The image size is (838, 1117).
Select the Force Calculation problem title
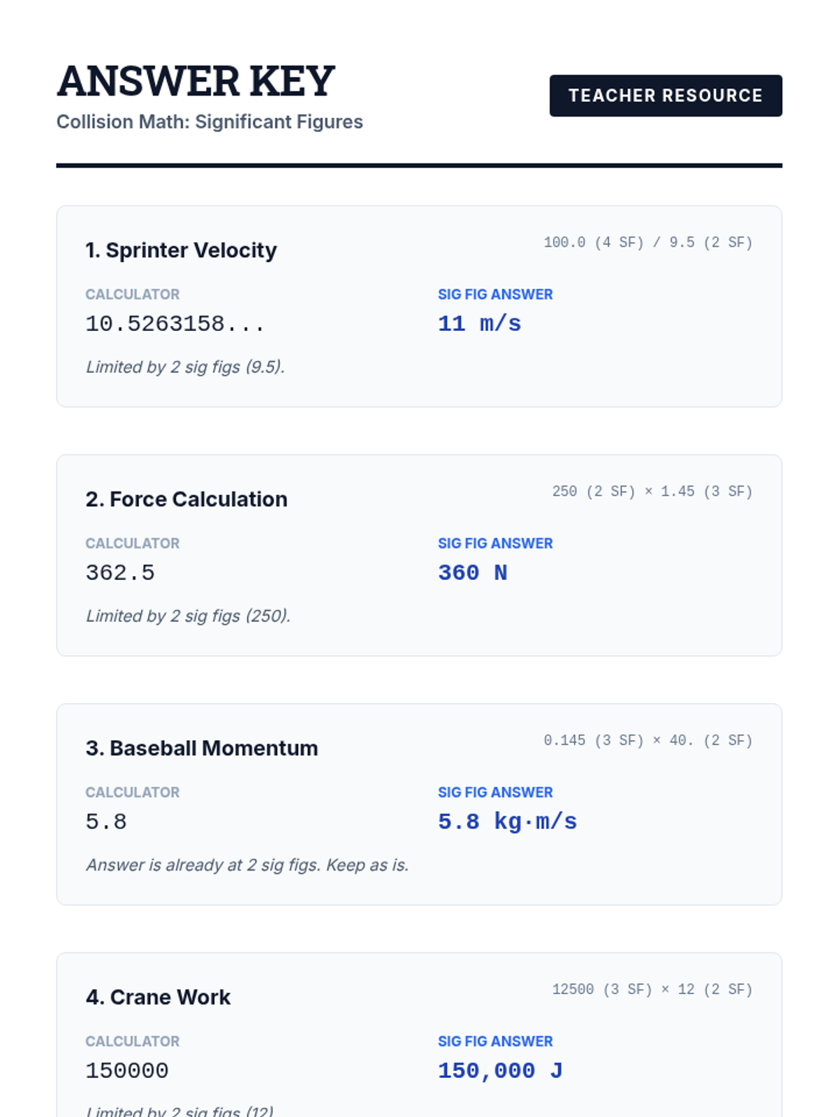pos(186,499)
